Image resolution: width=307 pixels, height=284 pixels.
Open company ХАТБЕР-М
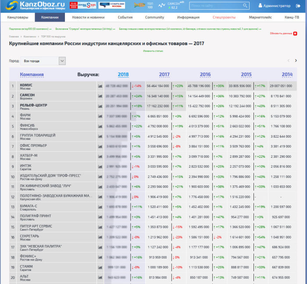(x=29, y=156)
